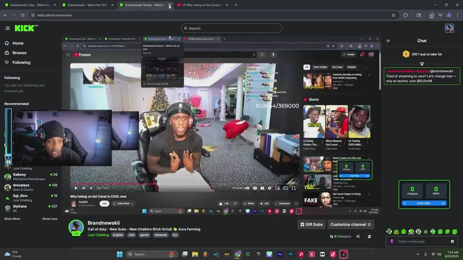Go back in browser history
This screenshot has height=260, width=463.
pos(5,15)
